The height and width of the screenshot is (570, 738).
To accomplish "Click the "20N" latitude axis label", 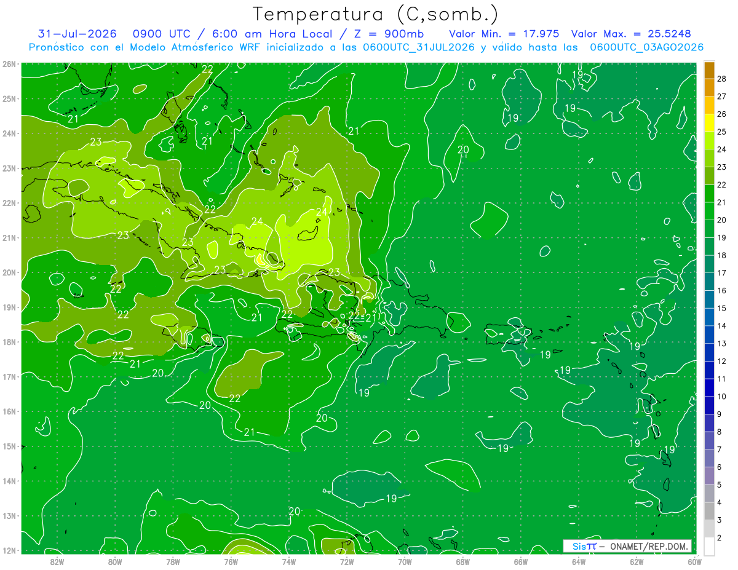I will pyautogui.click(x=9, y=272).
